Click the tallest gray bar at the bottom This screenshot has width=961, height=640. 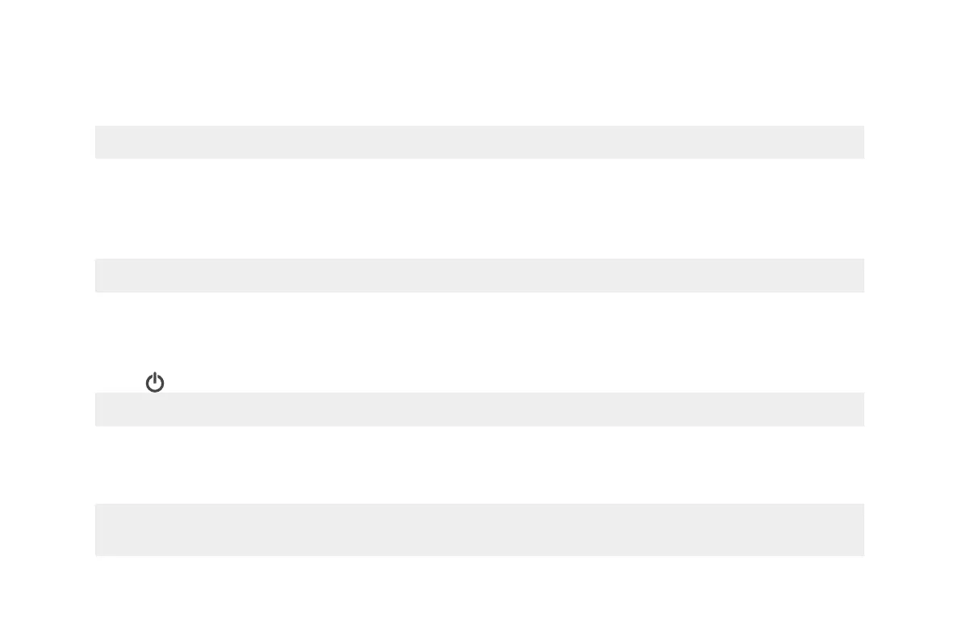pyautogui.click(x=479, y=530)
